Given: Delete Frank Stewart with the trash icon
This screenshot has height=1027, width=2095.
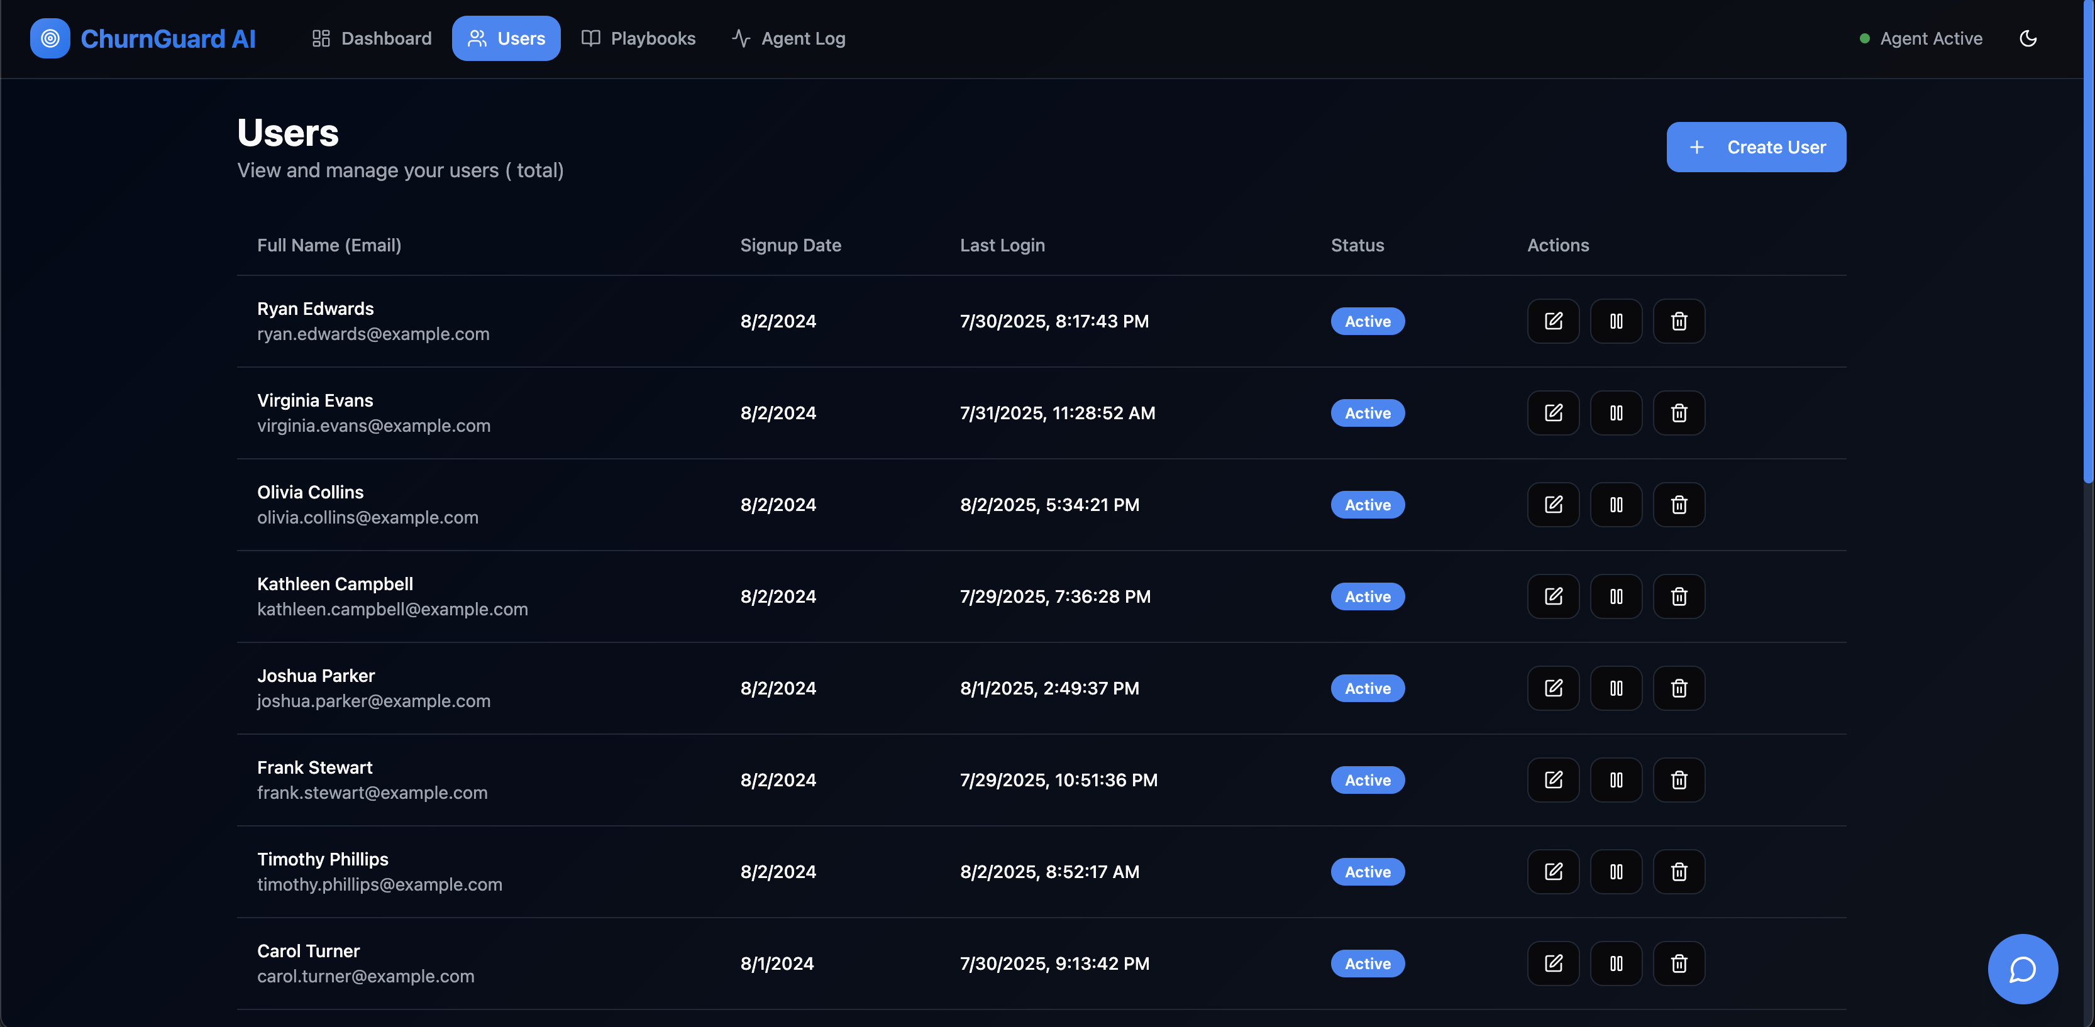Looking at the screenshot, I should (x=1679, y=781).
